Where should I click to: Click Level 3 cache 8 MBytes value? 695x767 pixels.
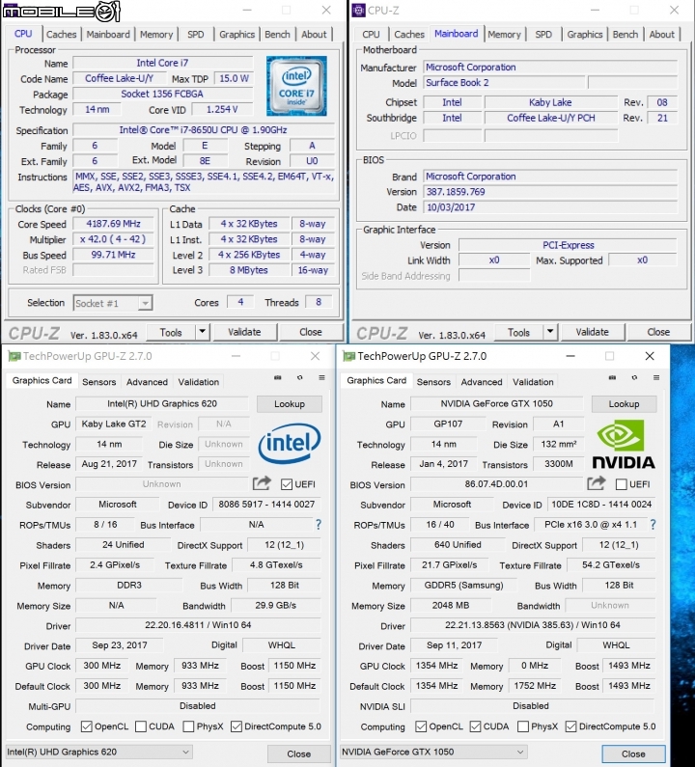[x=249, y=270]
